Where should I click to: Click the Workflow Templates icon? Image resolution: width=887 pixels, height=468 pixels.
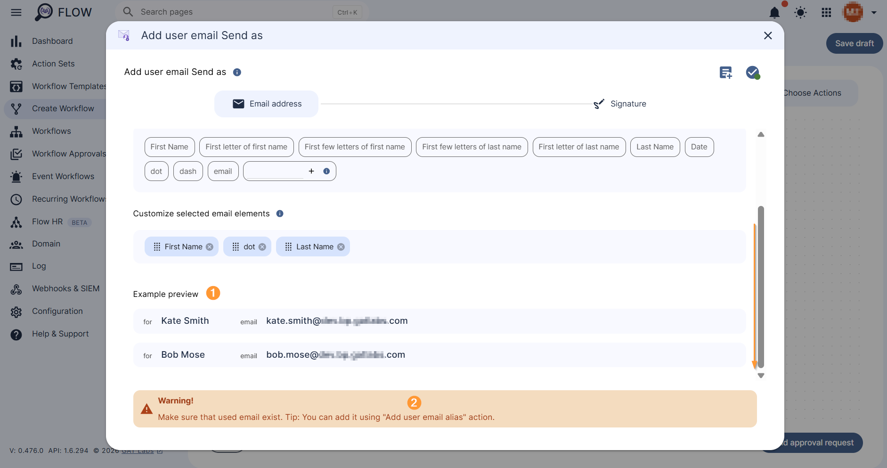click(16, 87)
